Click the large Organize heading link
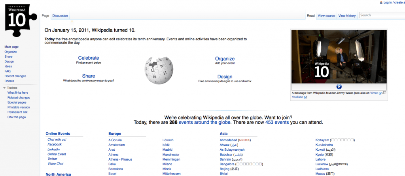This screenshot has height=176, width=405. tap(225, 59)
